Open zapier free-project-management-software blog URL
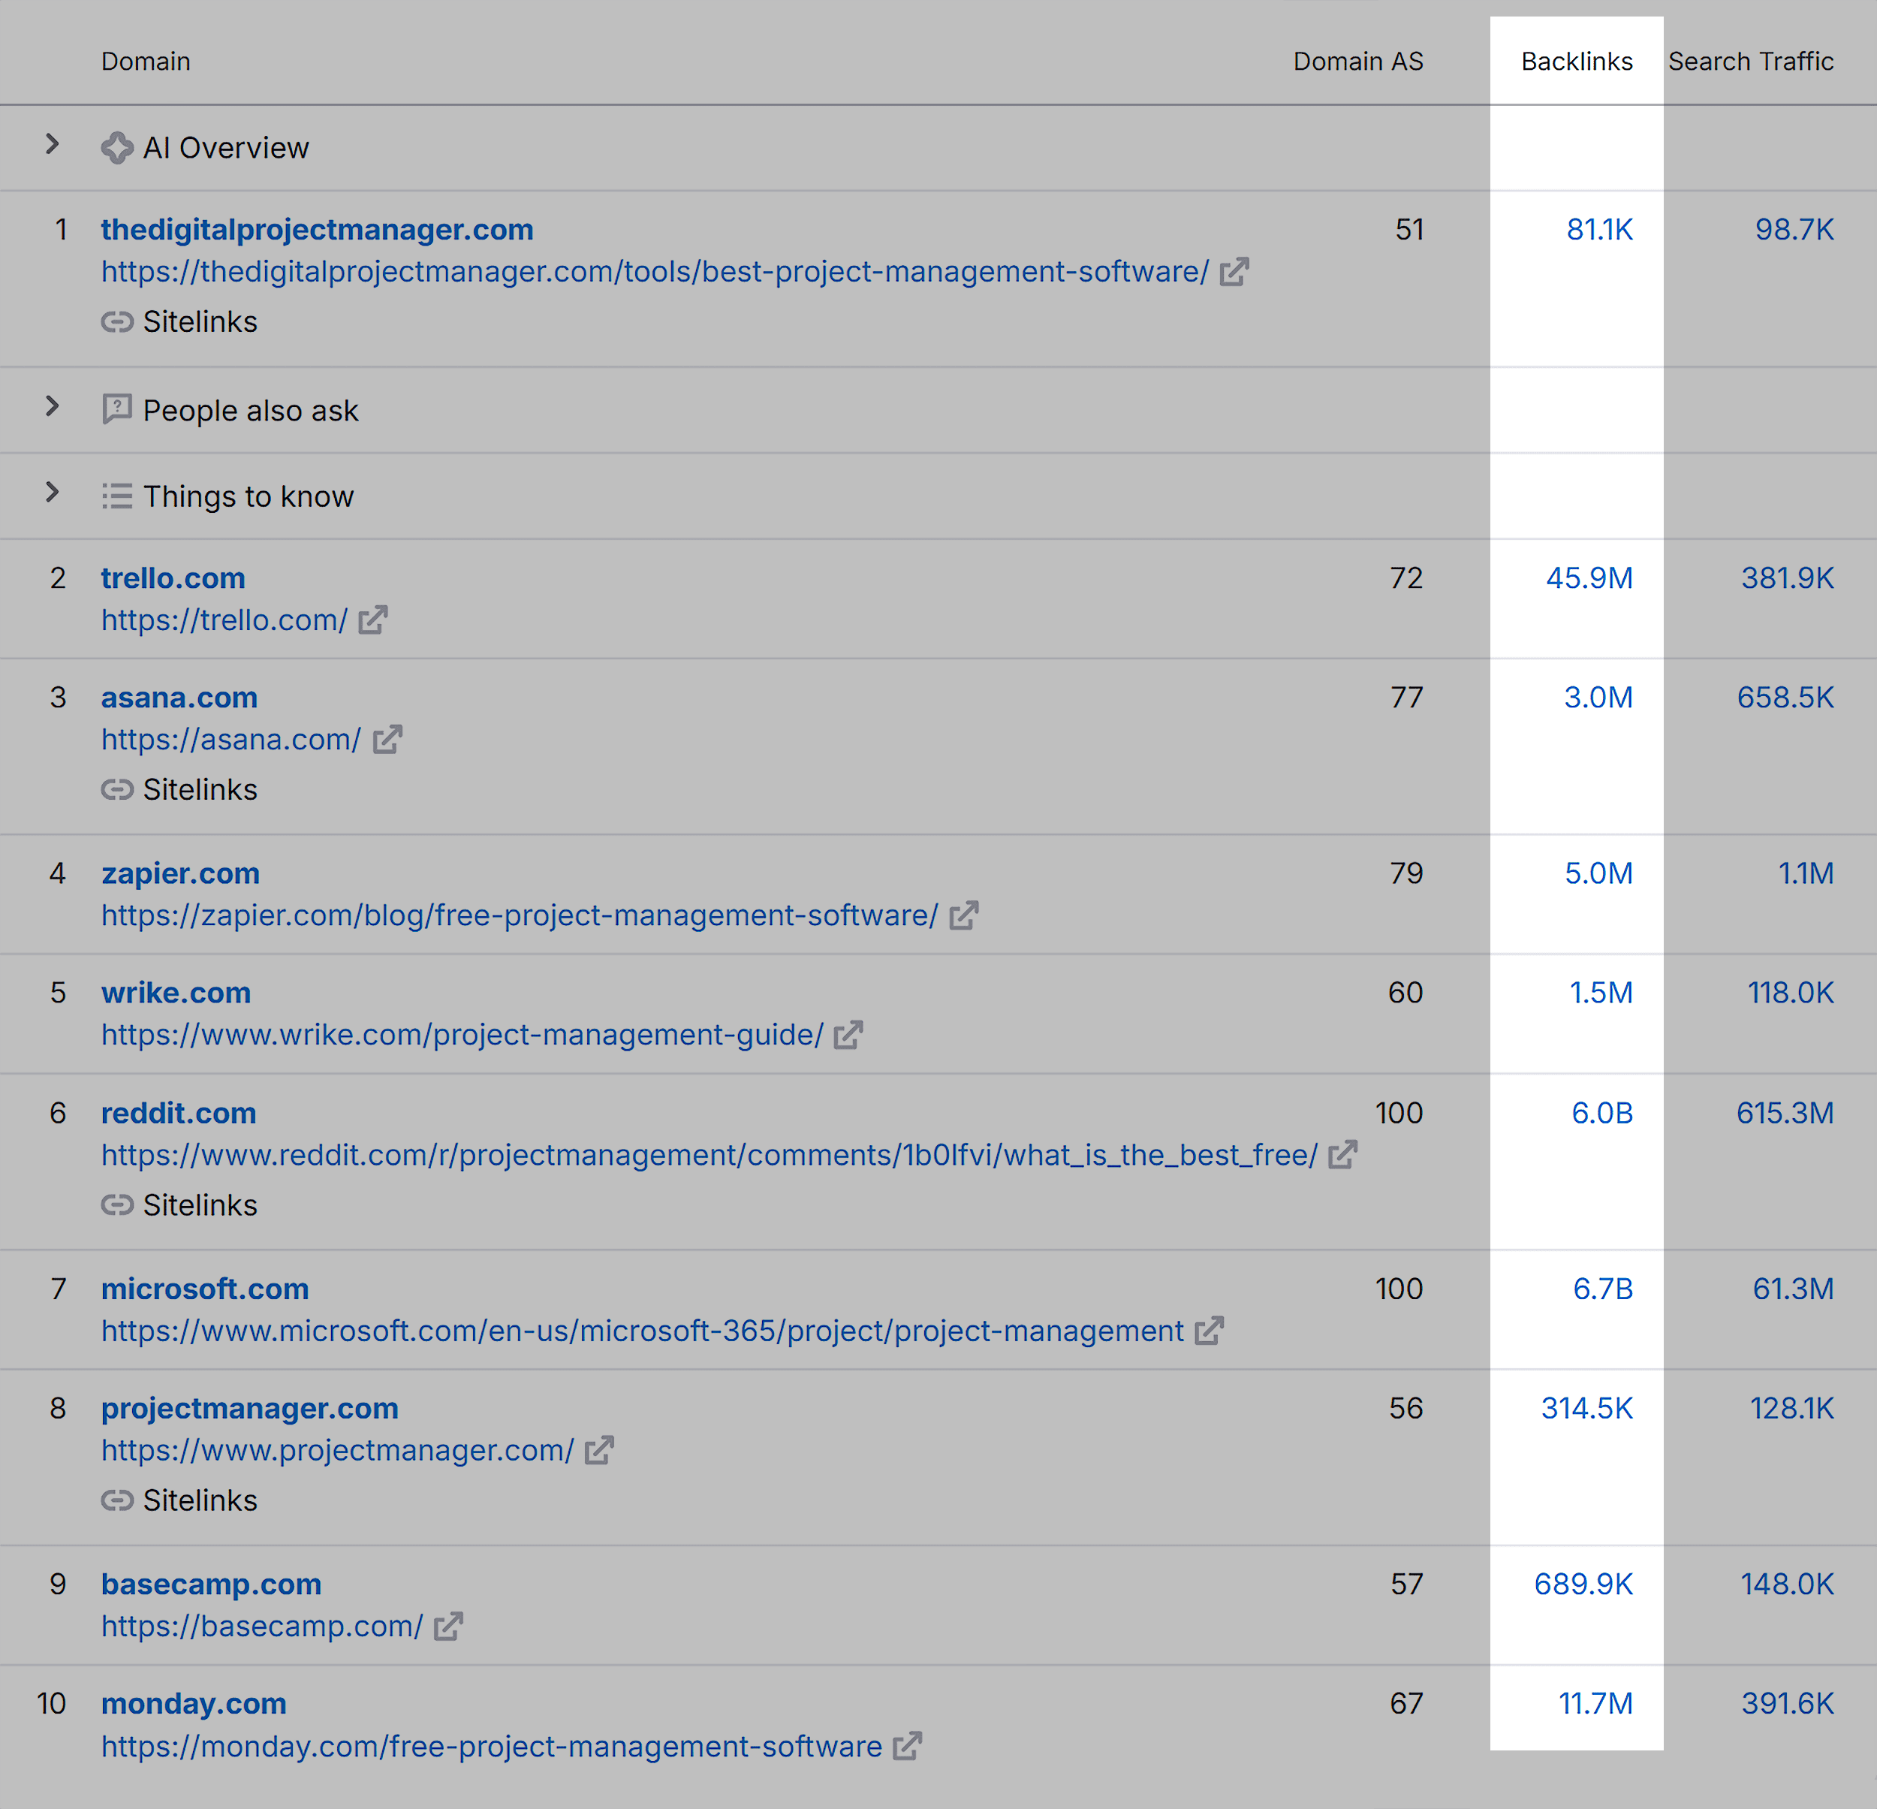This screenshot has height=1809, width=1877. 519,915
